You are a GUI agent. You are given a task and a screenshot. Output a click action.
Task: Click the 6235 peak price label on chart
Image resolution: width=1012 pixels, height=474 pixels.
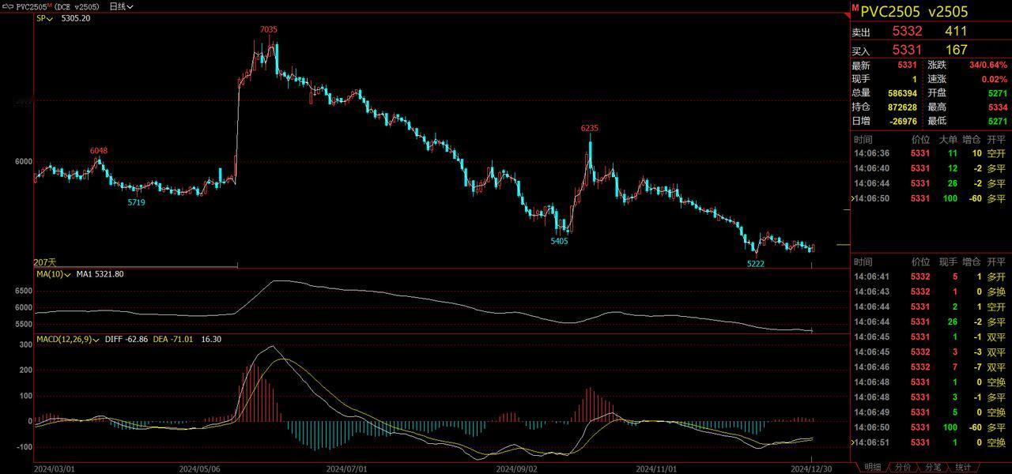click(x=590, y=128)
